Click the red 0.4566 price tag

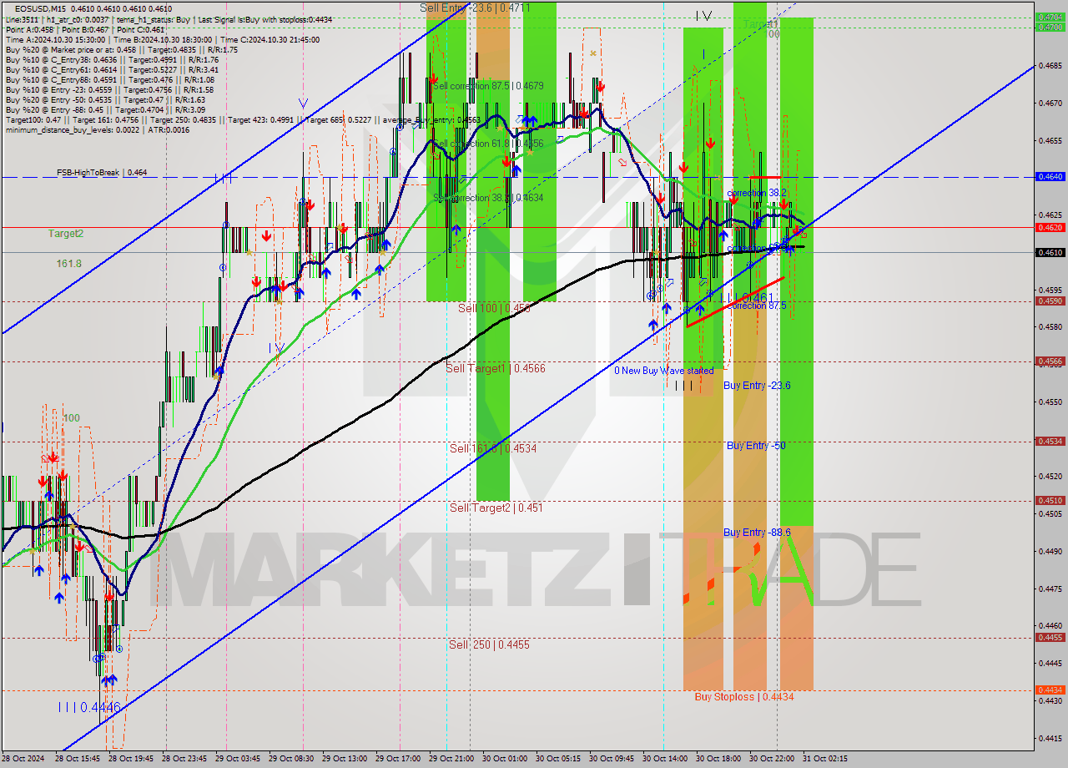pyautogui.click(x=1050, y=361)
